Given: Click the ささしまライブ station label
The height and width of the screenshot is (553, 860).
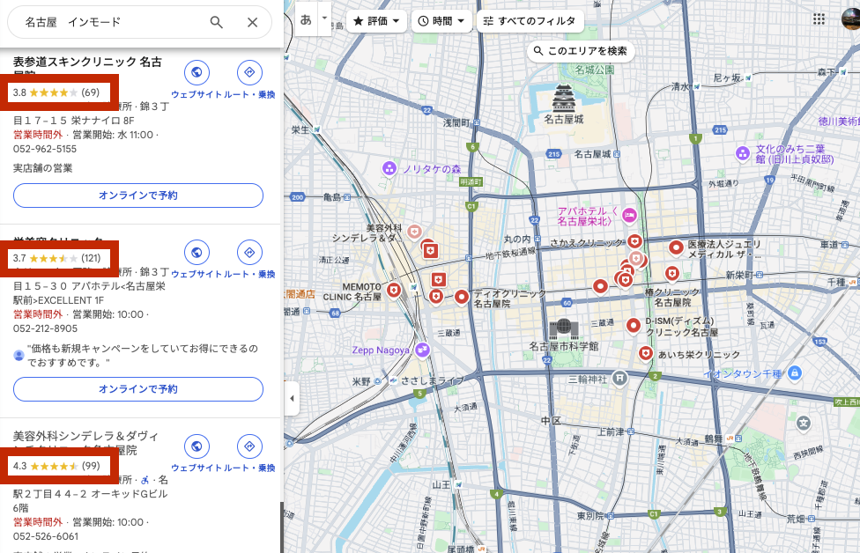Looking at the screenshot, I should (x=433, y=380).
